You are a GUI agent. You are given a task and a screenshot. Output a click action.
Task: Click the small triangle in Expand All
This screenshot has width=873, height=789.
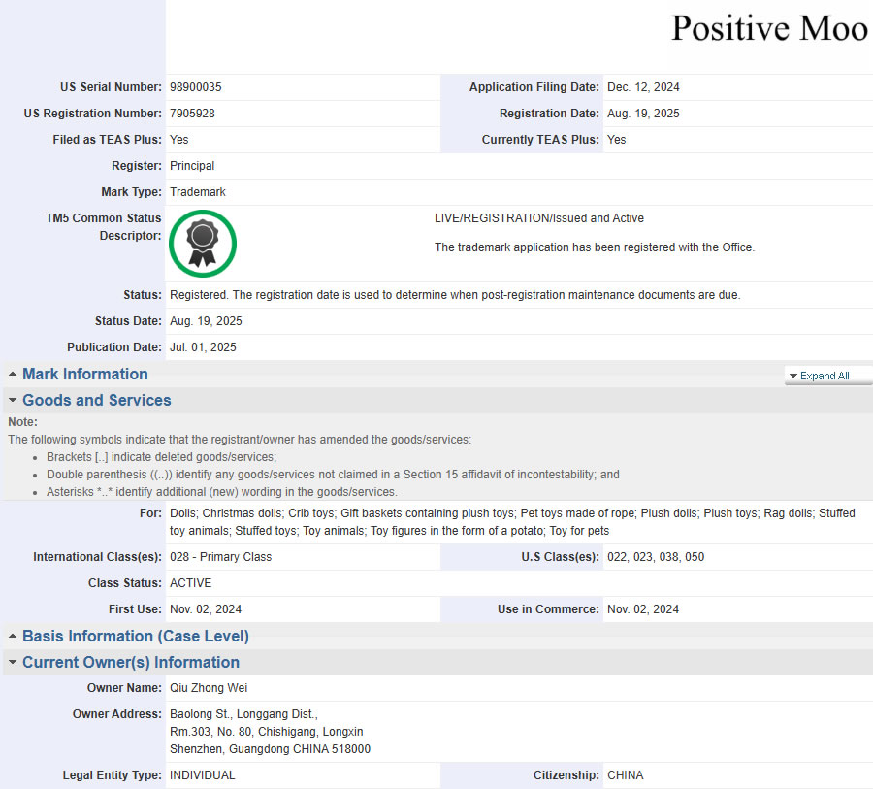tap(792, 377)
